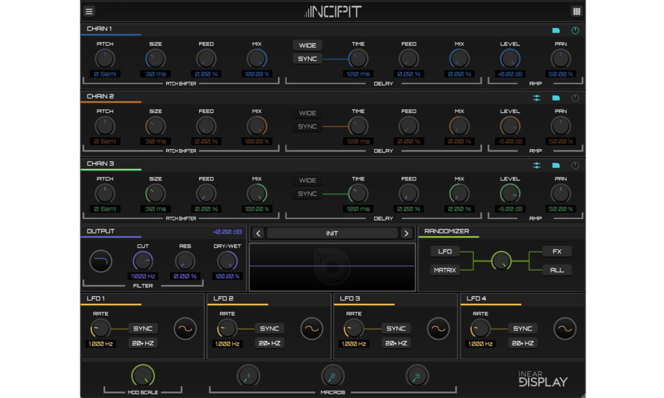The height and width of the screenshot is (398, 664).
Task: Click the Macro 2 knob
Action: (333, 376)
